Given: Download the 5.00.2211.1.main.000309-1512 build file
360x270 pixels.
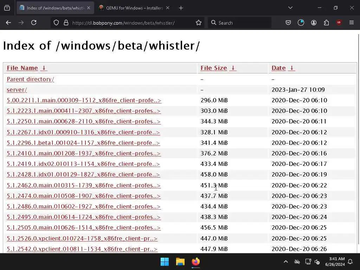Looking at the screenshot, I should click(x=84, y=100).
